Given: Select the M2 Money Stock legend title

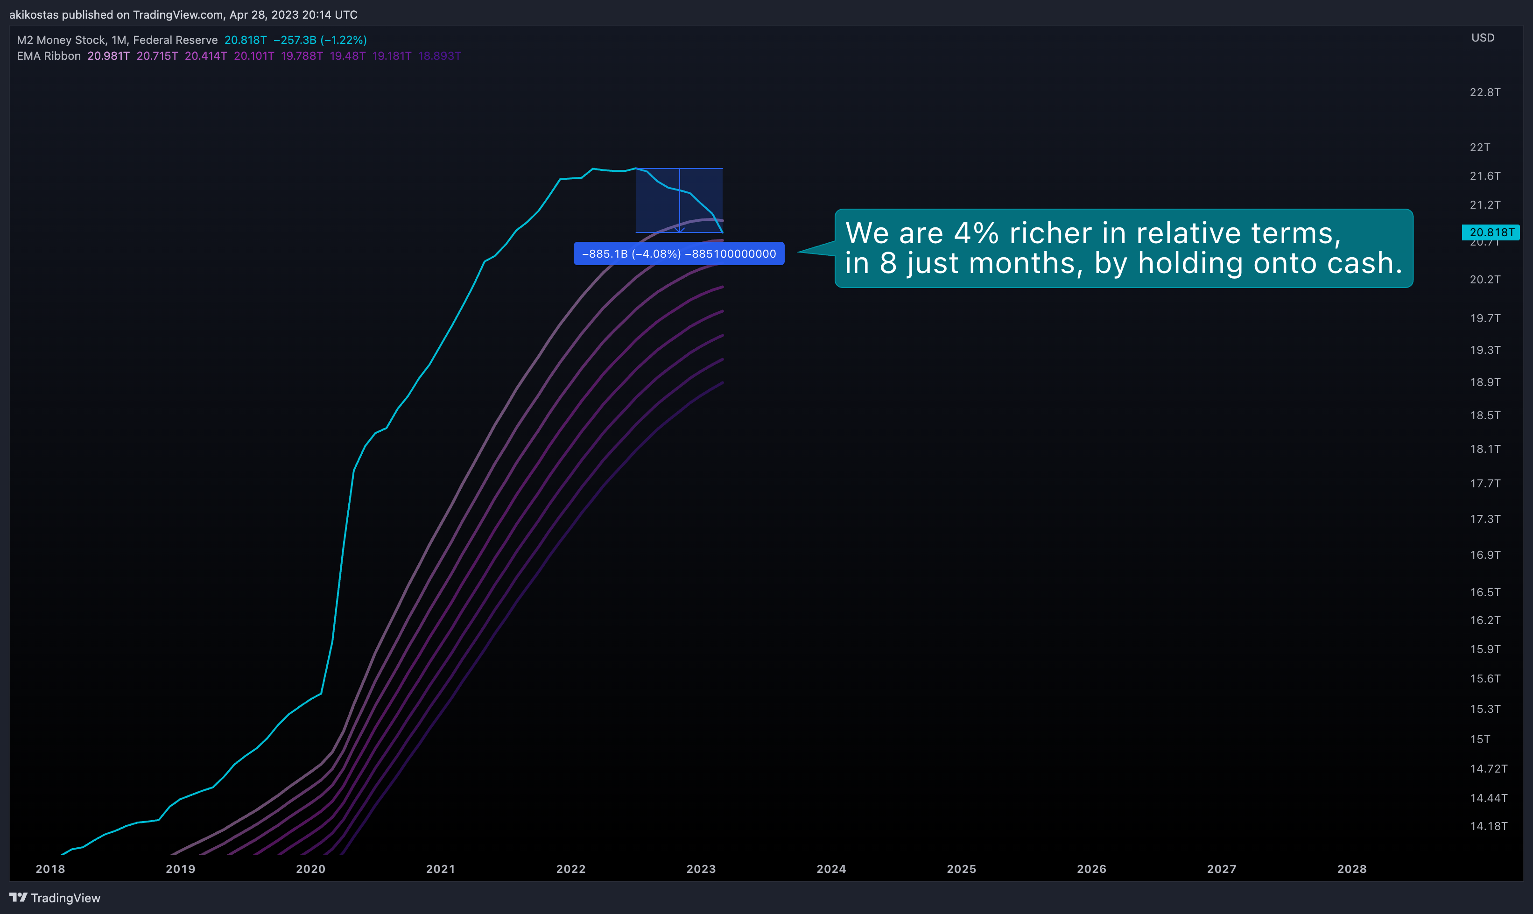Looking at the screenshot, I should pos(117,40).
